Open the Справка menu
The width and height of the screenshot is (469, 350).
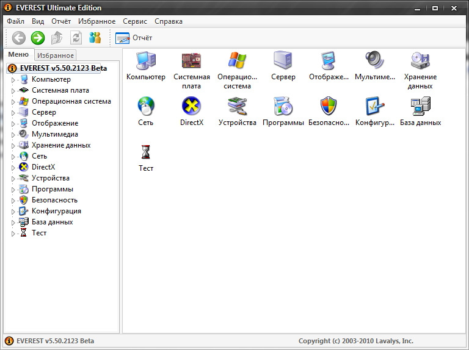tap(169, 21)
